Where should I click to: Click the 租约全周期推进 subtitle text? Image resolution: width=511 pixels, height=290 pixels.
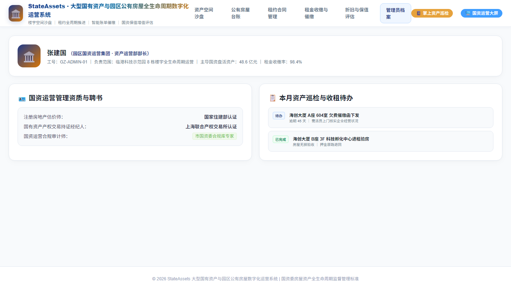pos(72,23)
